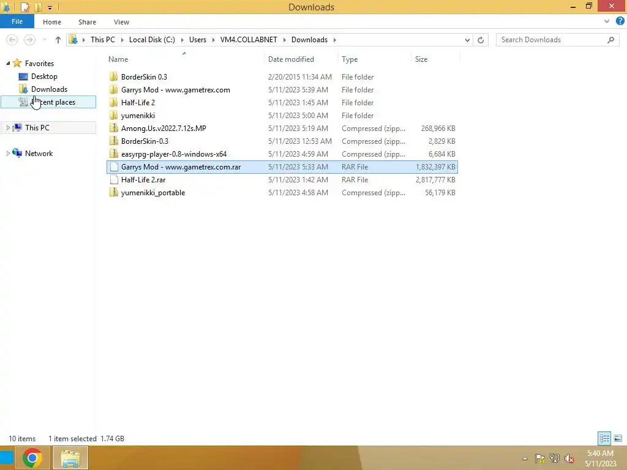Switch to Details view in status bar
The image size is (627, 470).
(604, 438)
